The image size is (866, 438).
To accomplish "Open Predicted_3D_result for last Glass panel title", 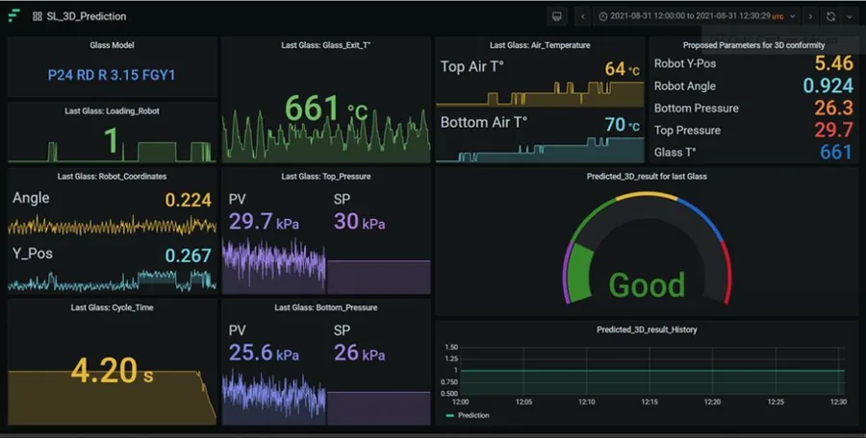I will click(647, 177).
